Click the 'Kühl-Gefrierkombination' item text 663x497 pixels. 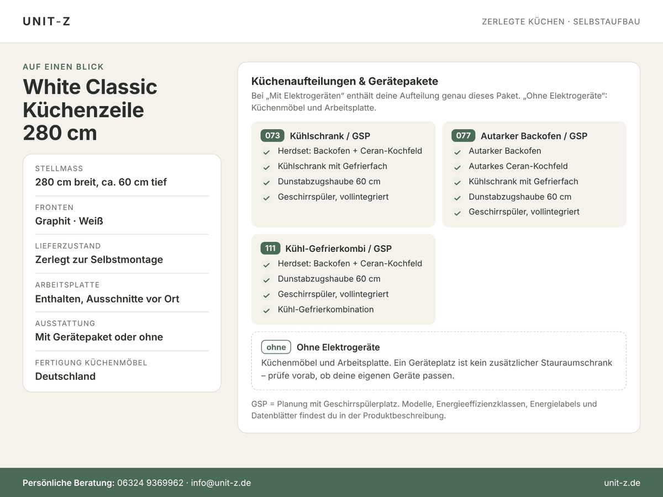326,309
